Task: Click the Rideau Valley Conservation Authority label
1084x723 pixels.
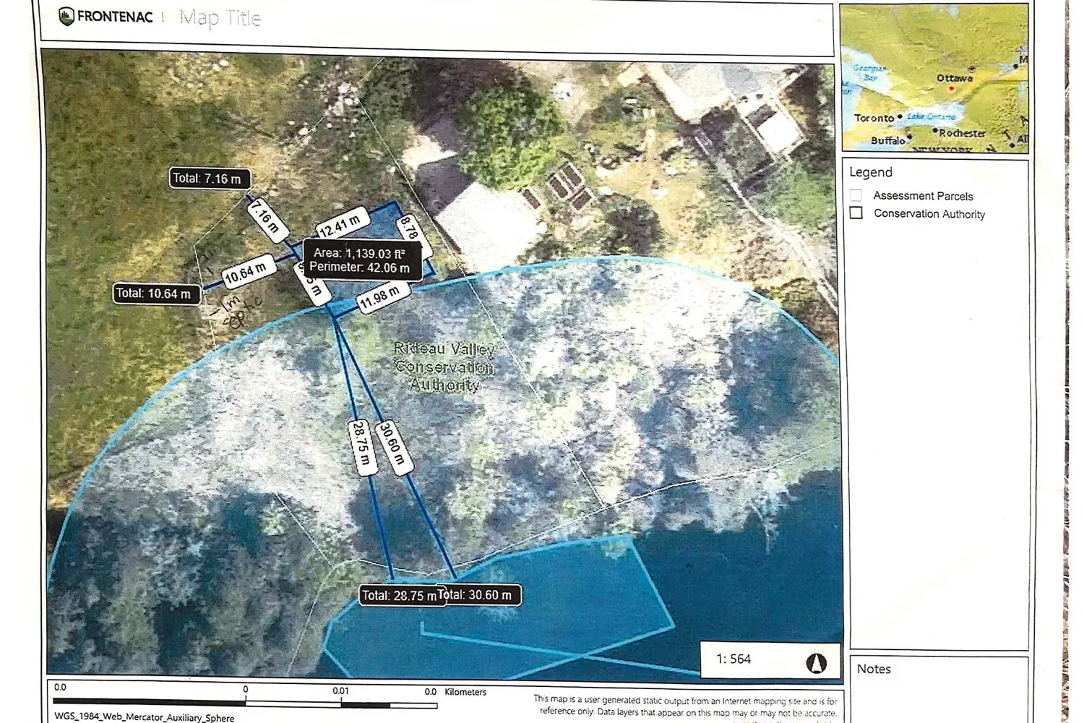Action: coord(444,367)
